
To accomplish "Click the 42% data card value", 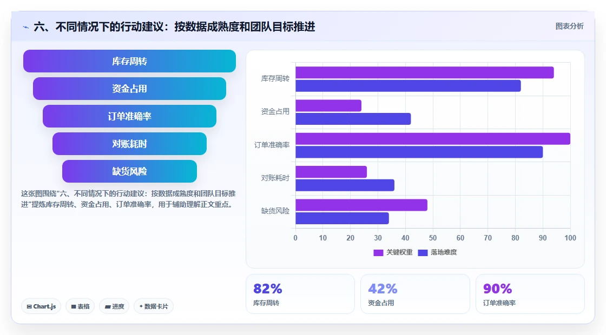I will coord(383,289).
